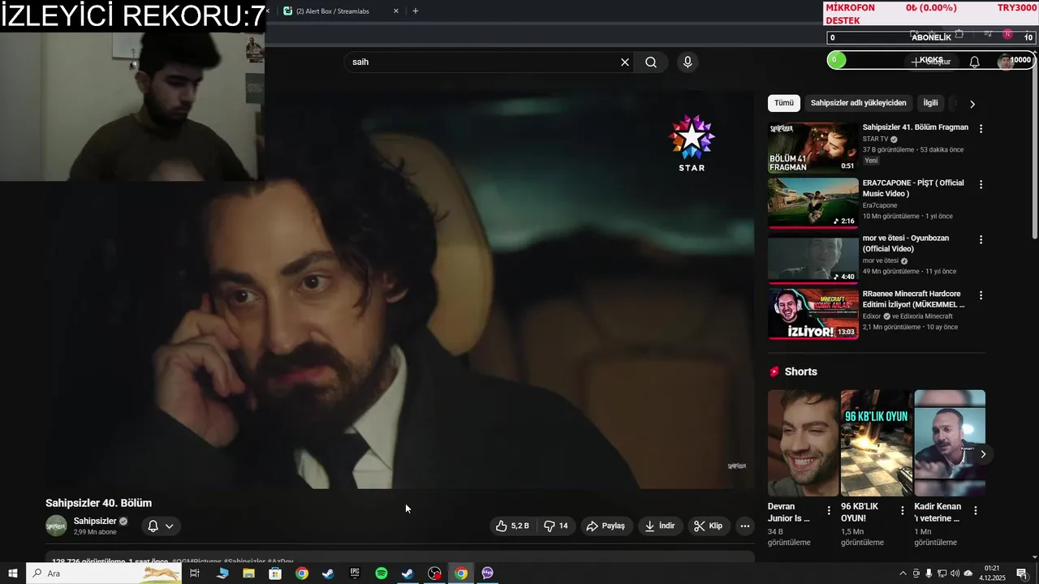Click the magnifier search button
The width and height of the screenshot is (1039, 584).
651,62
